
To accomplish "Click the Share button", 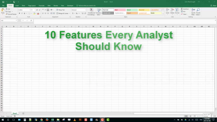I will tap(213, 6).
